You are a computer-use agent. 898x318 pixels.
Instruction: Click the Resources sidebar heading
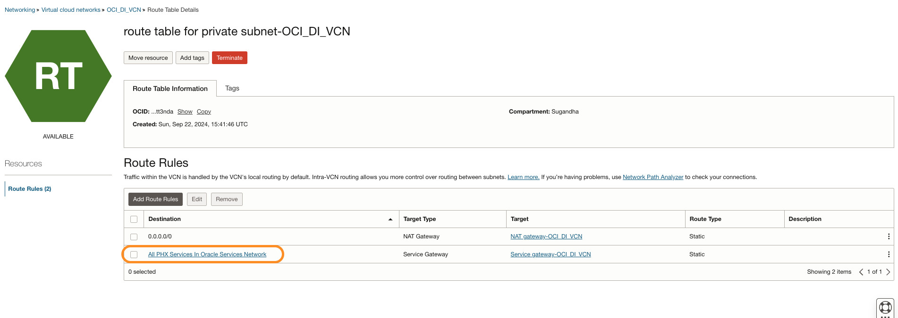pos(23,163)
